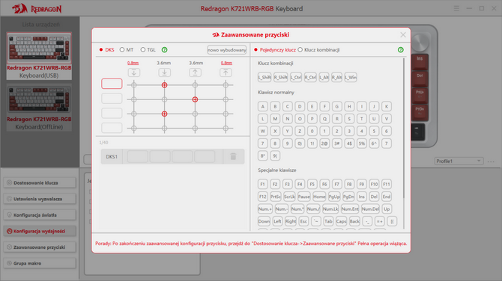This screenshot has height=281, width=502.
Task: Select the first highlighted DKS key slot
Action: (112, 84)
